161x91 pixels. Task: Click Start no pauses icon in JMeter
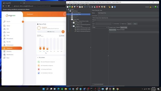tap(95, 7)
